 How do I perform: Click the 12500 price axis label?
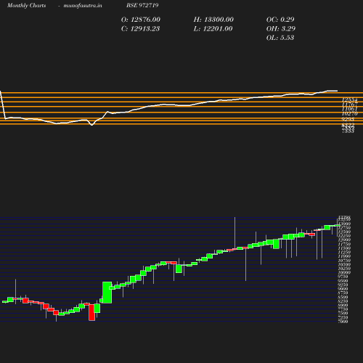[344, 232]
